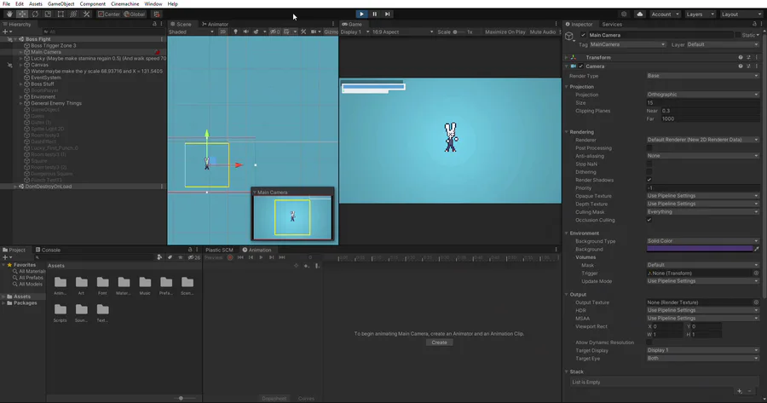This screenshot has height=403, width=767.
Task: Open cloud services via the cloud icon
Action: (639, 14)
